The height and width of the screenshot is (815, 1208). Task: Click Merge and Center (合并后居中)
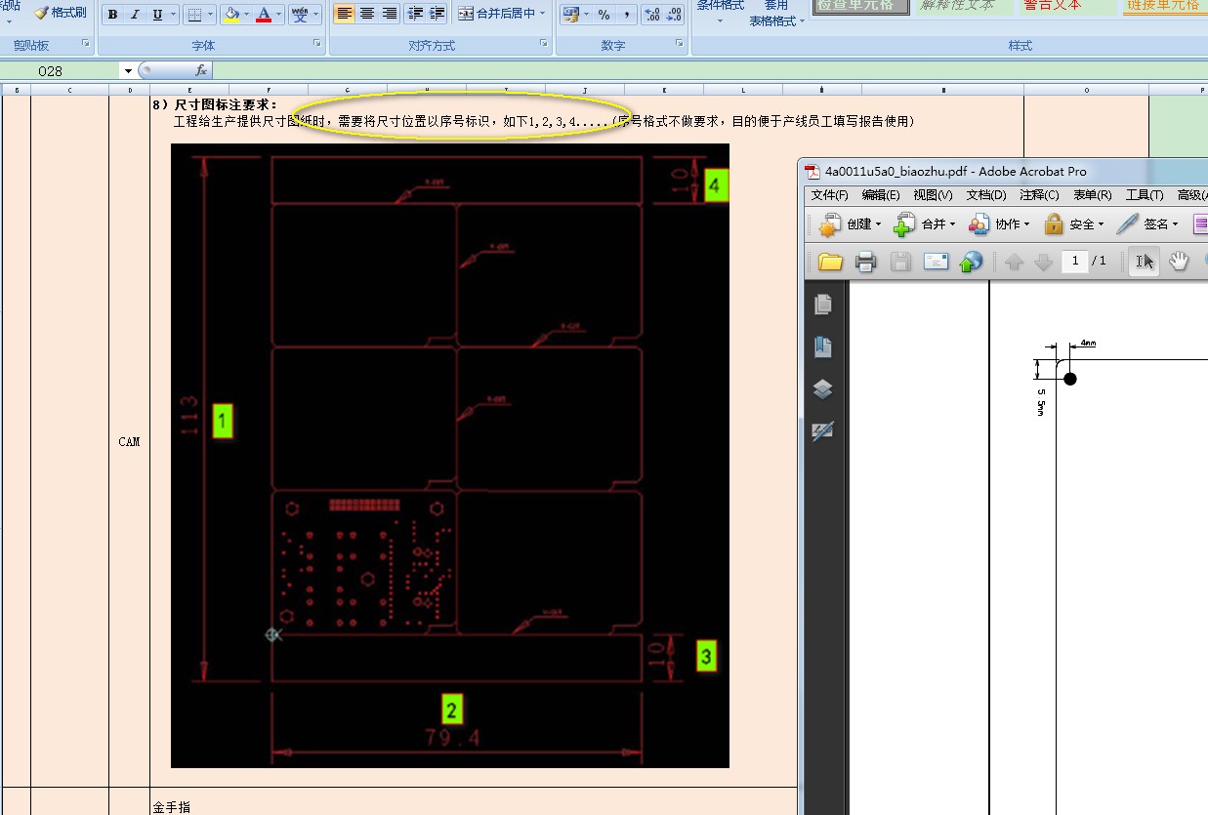pos(496,14)
